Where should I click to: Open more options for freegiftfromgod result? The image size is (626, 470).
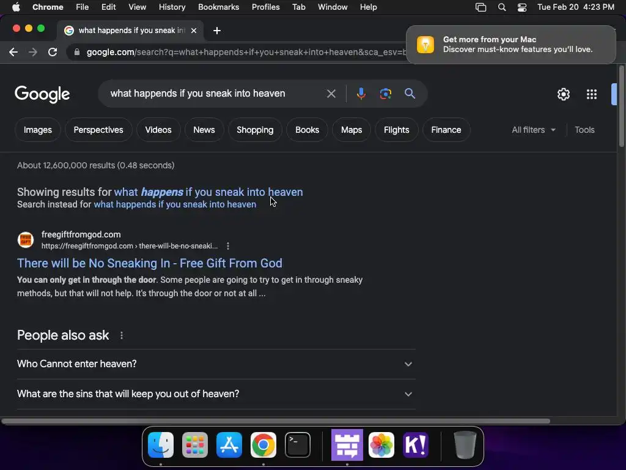coord(228,246)
